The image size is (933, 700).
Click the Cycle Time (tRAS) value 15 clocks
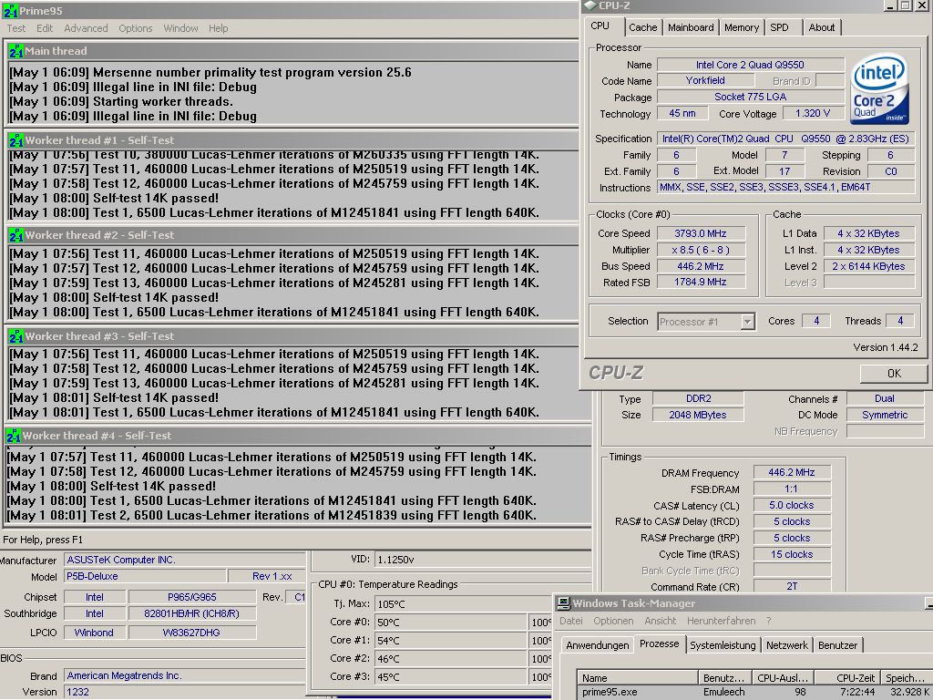(792, 554)
